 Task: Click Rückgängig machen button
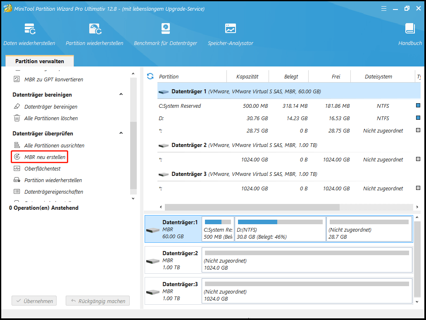(98, 301)
